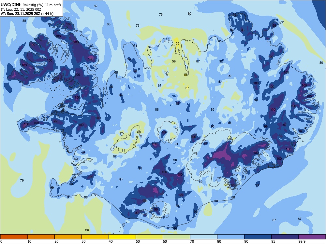The height and width of the screenshot is (244, 326).
Task: Select the '(+44 h)' forecast offset text
Action: (x=47, y=14)
